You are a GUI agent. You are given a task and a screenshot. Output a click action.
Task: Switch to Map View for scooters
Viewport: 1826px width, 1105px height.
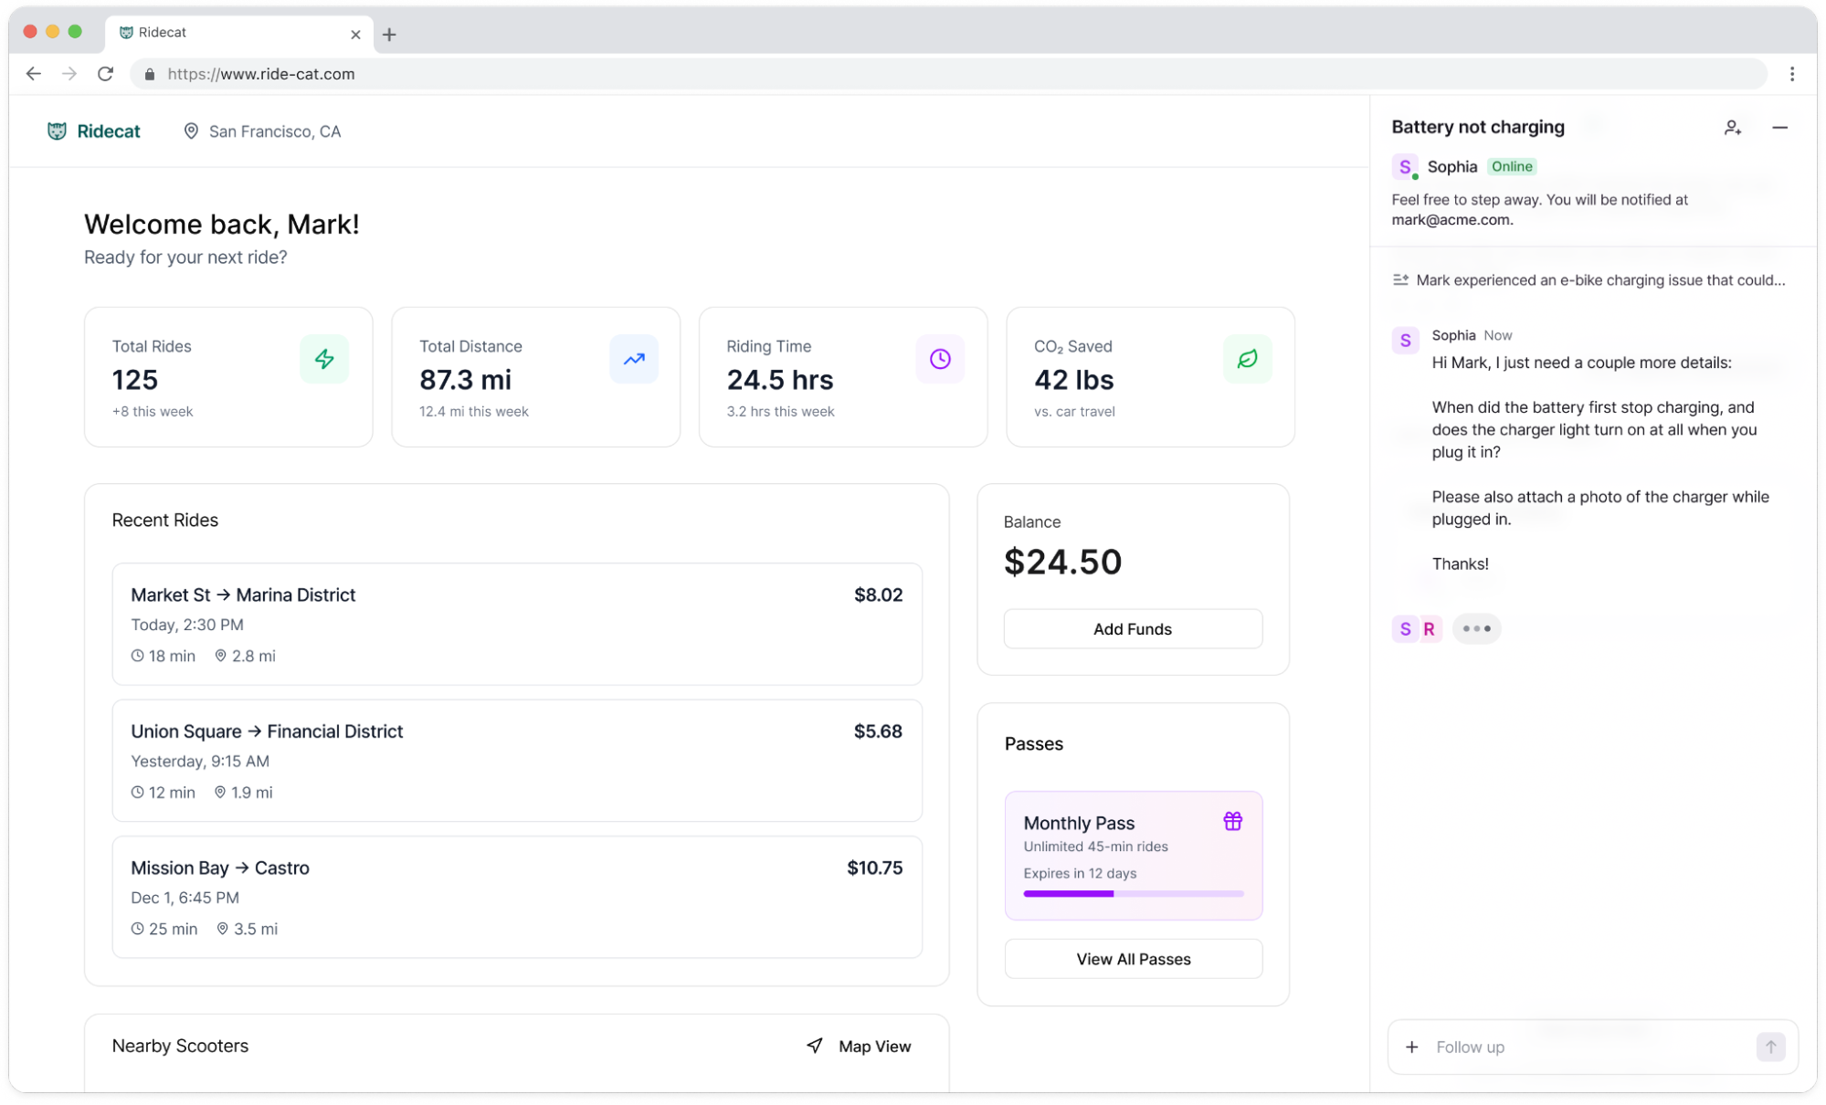(x=859, y=1046)
